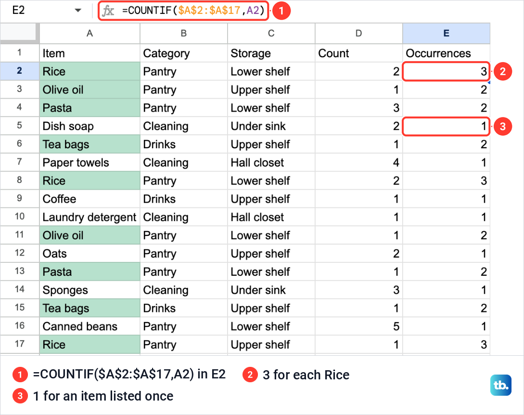
Task: Select the row 10 header
Action: (x=19, y=217)
